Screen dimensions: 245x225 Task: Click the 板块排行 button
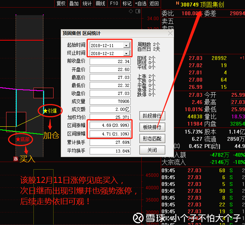(152, 127)
